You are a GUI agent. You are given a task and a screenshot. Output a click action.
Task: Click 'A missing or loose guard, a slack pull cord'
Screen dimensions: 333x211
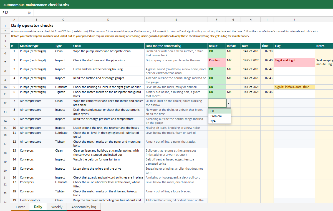tap(176, 177)
